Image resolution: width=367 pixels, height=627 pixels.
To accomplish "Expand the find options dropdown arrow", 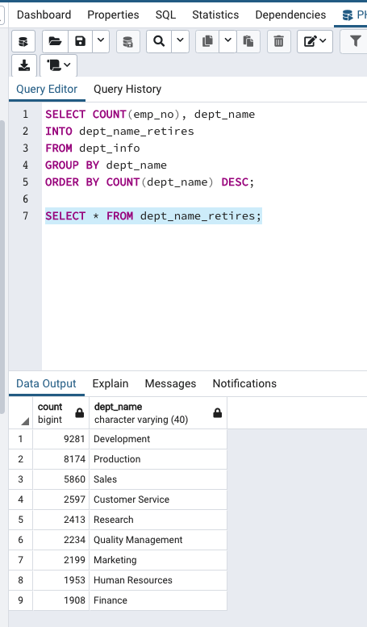I will coord(181,41).
